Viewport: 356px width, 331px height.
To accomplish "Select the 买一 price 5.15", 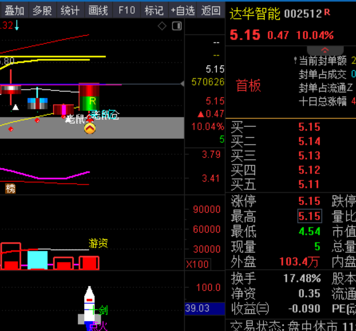I will (x=310, y=127).
